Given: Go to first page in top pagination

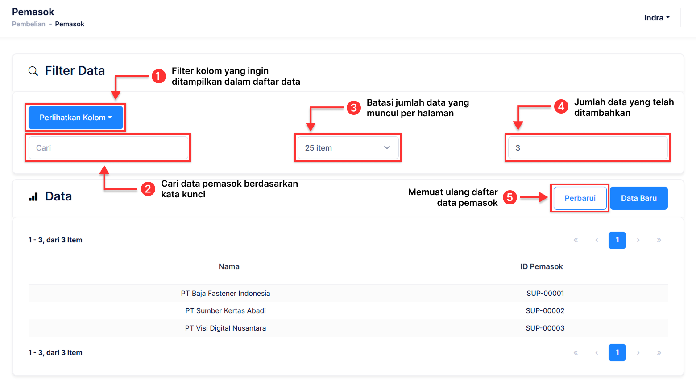Looking at the screenshot, I should [576, 240].
